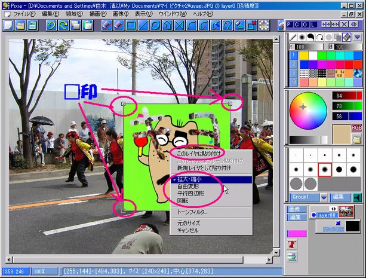Open the 表示(V) menu

click(143, 14)
